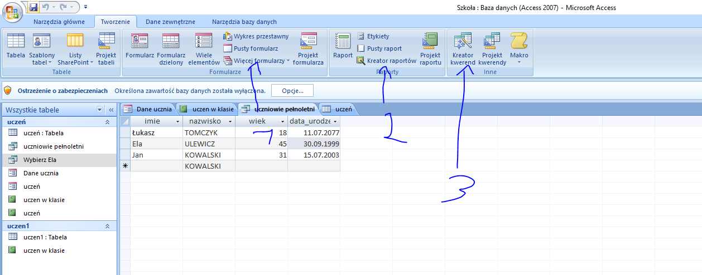Click the Opcje... security button
Screen dimensions: 702x275
(292, 91)
